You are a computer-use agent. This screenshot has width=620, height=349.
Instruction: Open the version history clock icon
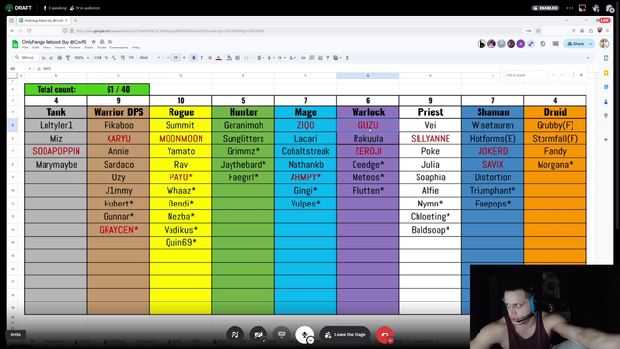(542, 44)
